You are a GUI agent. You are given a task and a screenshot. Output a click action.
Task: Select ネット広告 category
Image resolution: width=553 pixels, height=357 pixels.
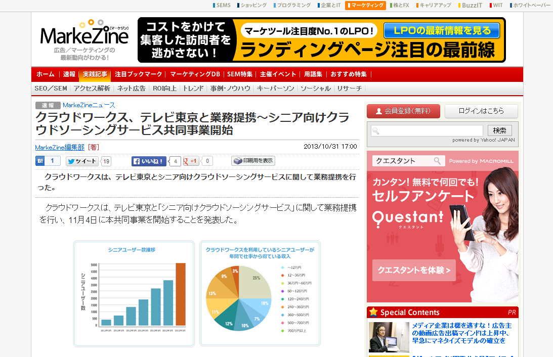(x=131, y=88)
